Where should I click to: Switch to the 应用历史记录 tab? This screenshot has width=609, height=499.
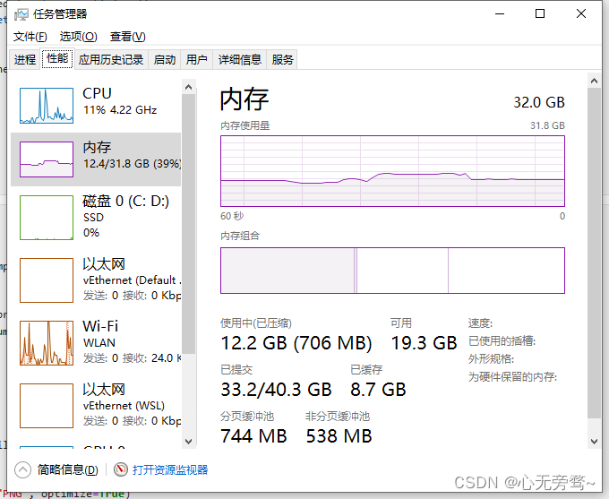click(x=111, y=59)
